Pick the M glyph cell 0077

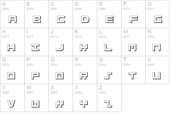click(133, 42)
